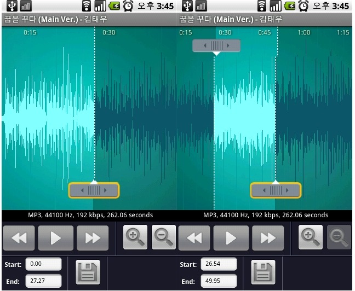This screenshot has width=355, height=291.
Task: Select the End field showing 49.95
Action: click(x=219, y=281)
